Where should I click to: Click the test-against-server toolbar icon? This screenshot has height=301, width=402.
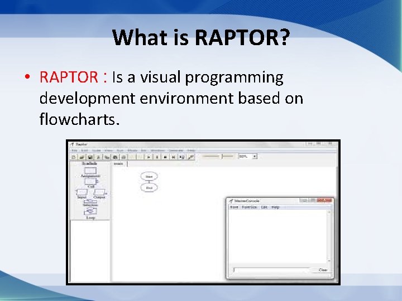click(182, 157)
